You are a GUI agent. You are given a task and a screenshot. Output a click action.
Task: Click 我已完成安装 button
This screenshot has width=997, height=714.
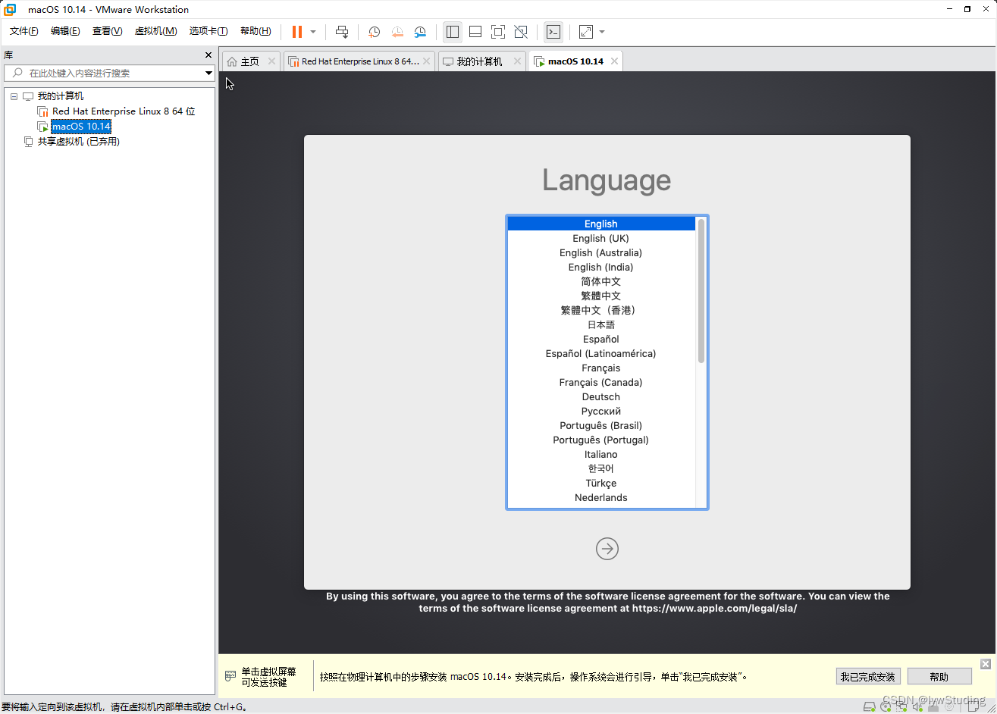coord(868,677)
